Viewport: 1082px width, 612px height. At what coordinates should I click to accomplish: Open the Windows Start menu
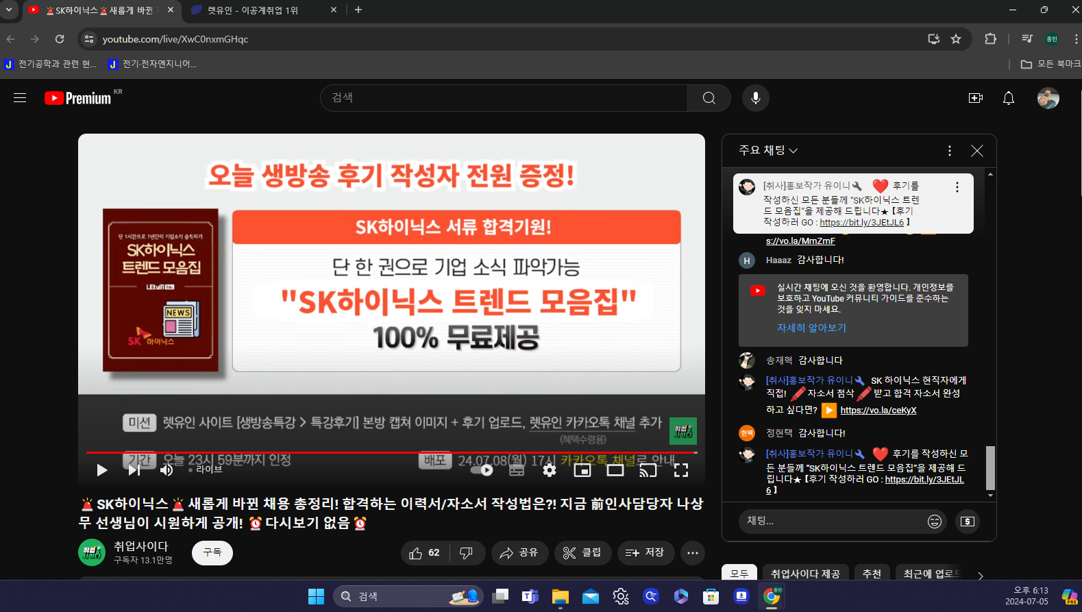click(316, 596)
